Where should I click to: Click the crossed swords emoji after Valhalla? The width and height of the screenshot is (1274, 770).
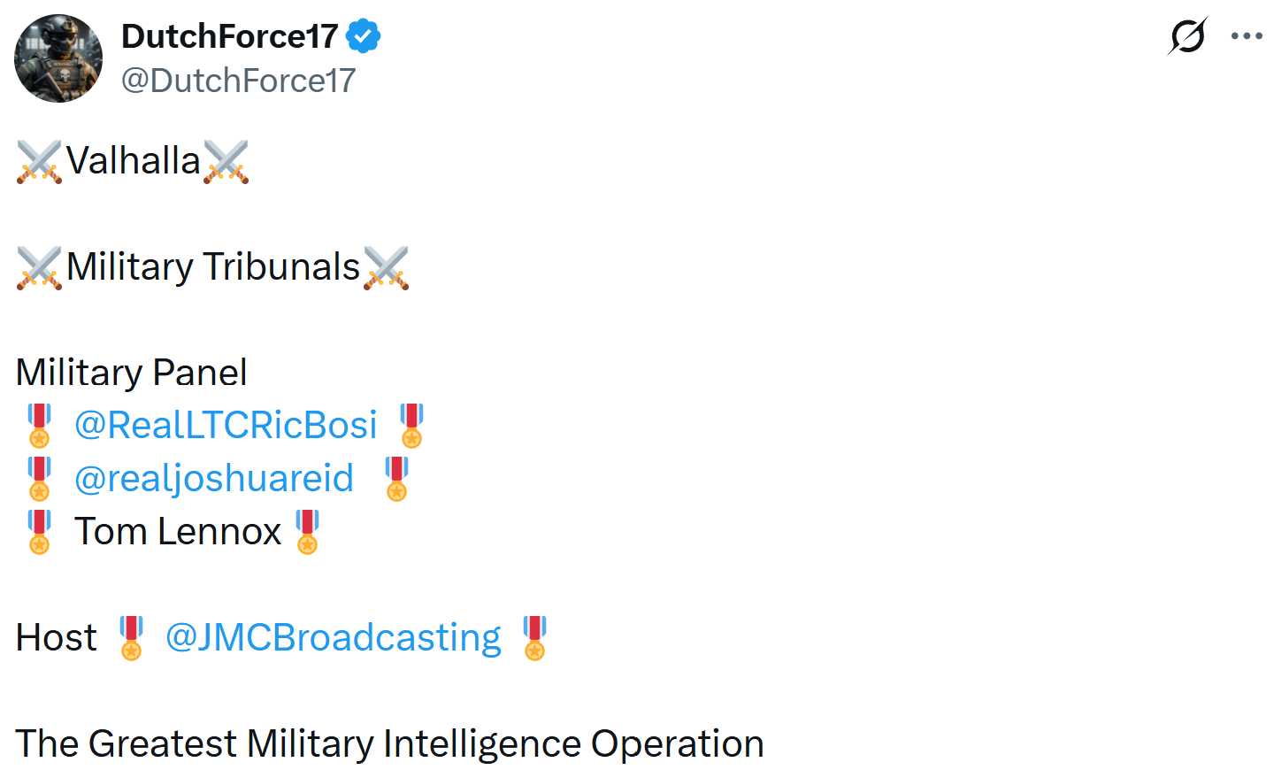226,161
